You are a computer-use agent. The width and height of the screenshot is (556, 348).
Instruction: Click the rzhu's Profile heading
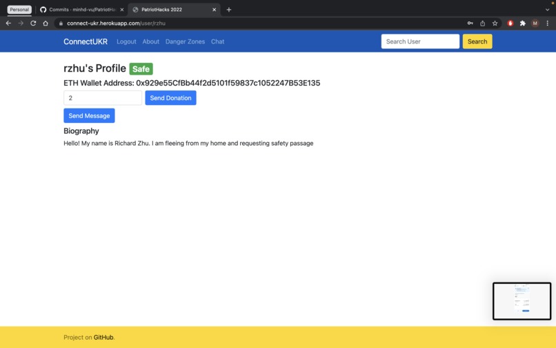point(95,68)
